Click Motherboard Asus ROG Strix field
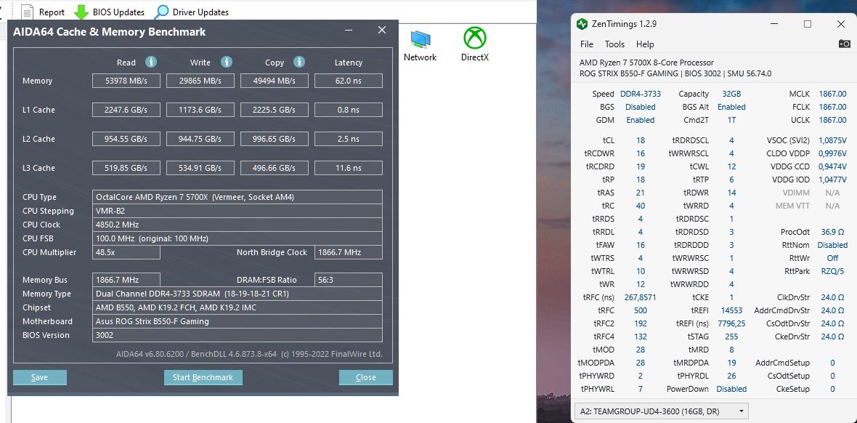Image resolution: width=857 pixels, height=423 pixels. coord(237,321)
